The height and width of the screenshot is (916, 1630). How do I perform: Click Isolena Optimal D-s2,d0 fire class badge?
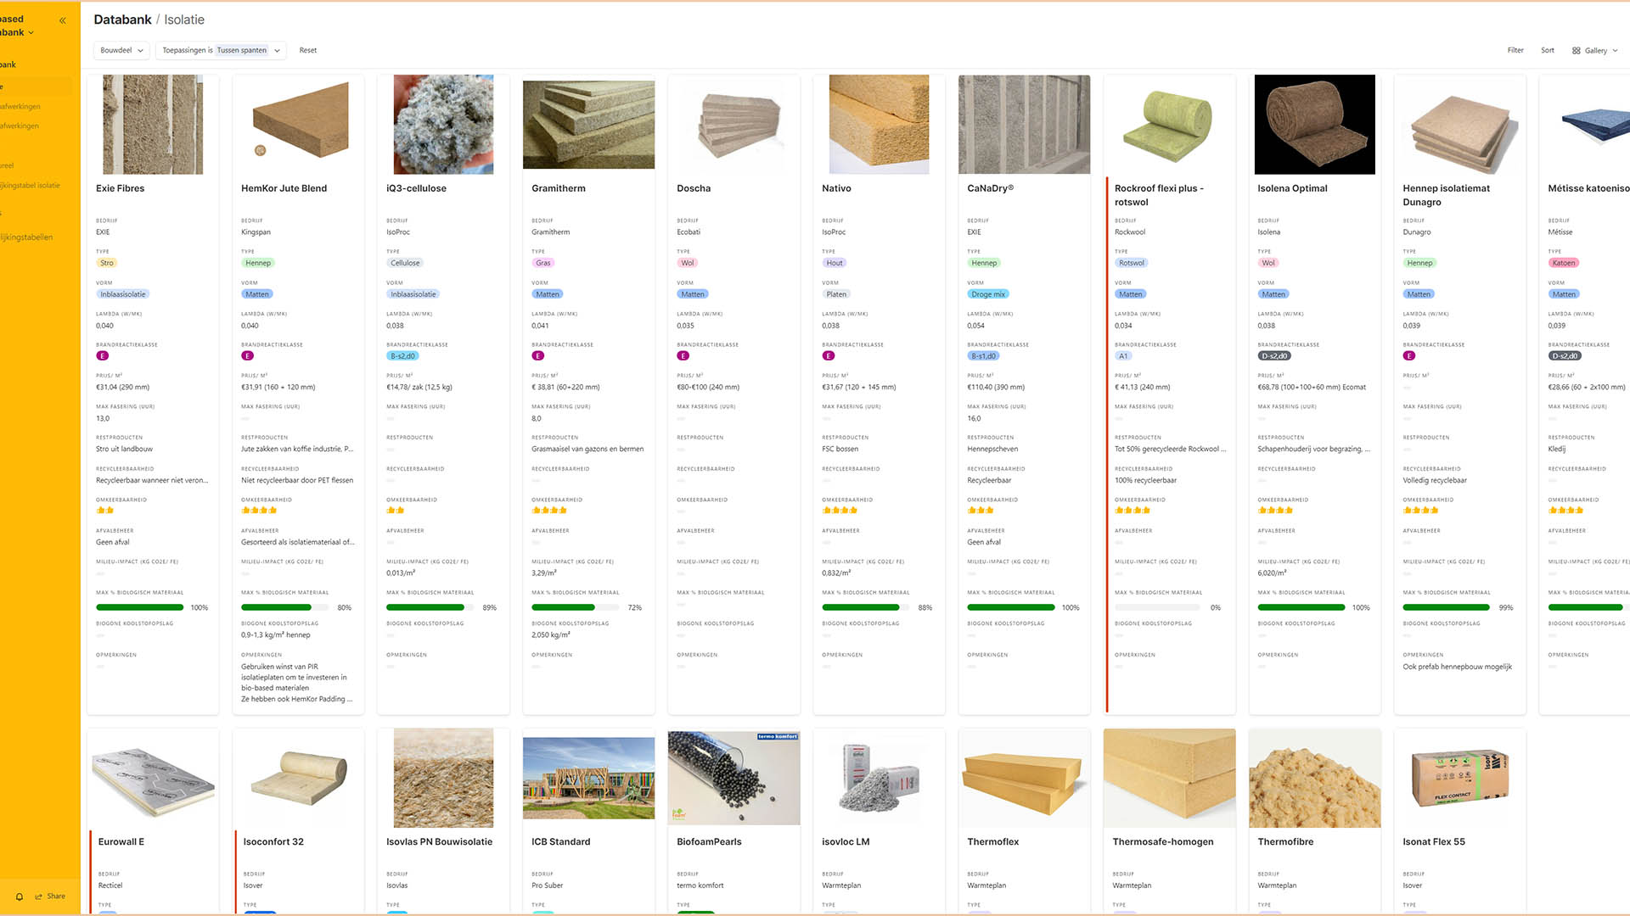pos(1273,356)
